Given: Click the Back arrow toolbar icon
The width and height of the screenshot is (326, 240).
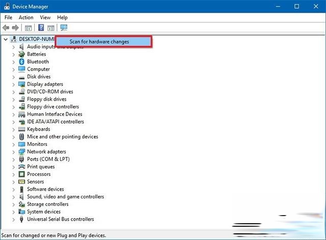Looking at the screenshot, I should [6, 27].
